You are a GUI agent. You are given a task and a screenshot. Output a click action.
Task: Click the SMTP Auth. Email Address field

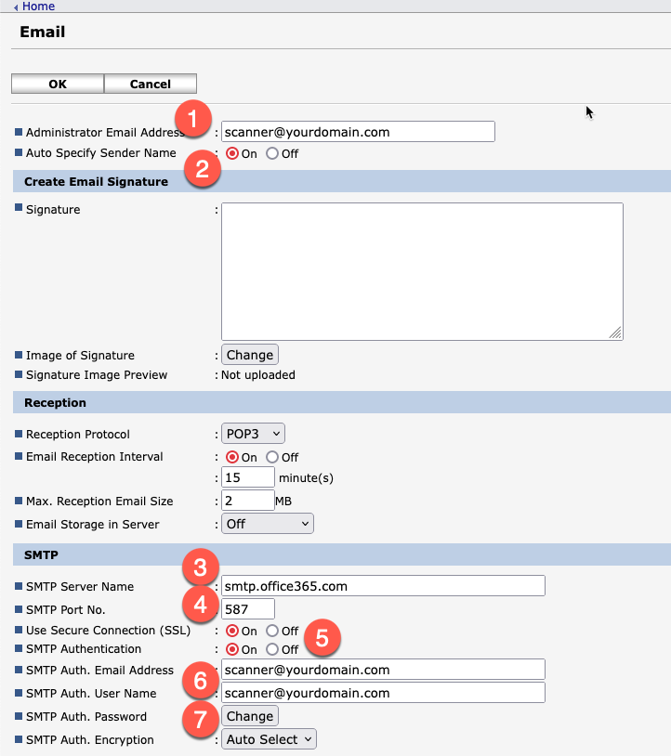click(383, 670)
